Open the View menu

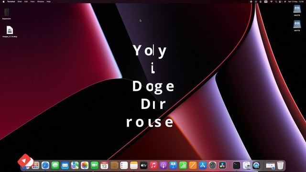[x=33, y=1]
